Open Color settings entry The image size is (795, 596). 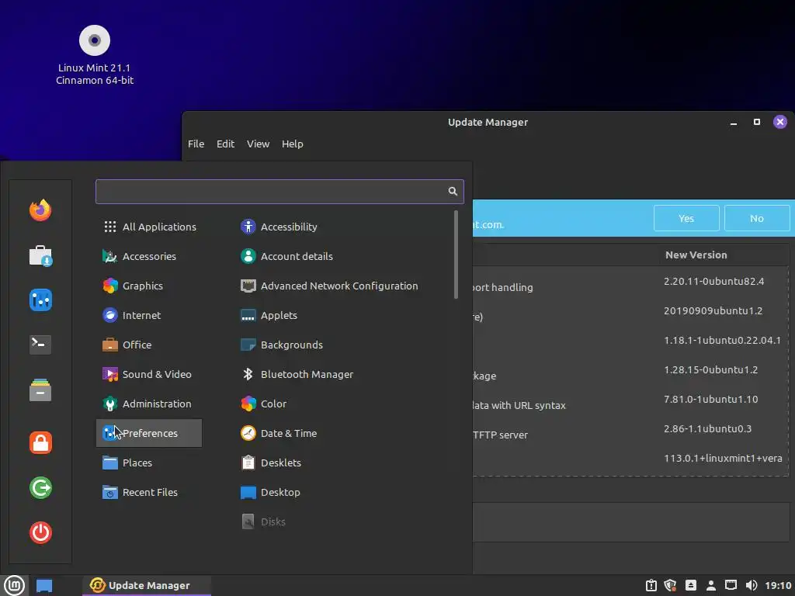click(x=264, y=404)
